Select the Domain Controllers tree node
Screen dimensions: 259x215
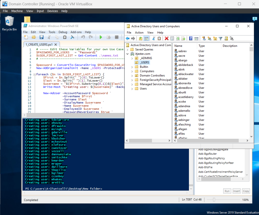[x=152, y=76]
